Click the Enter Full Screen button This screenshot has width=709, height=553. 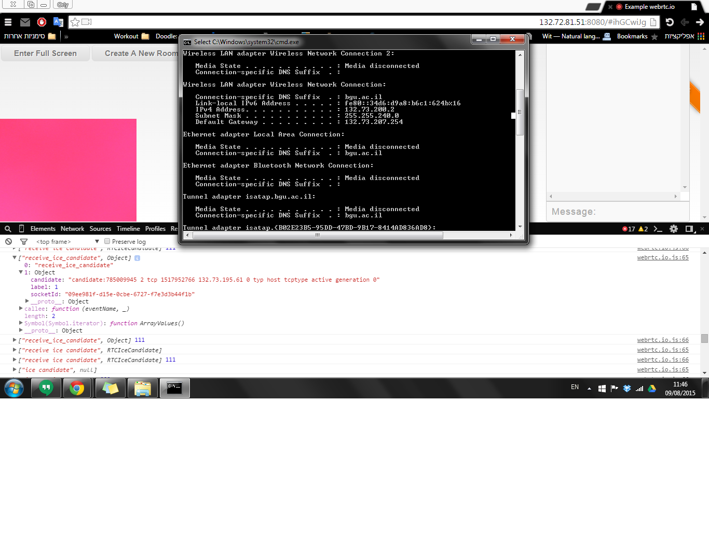(x=45, y=53)
